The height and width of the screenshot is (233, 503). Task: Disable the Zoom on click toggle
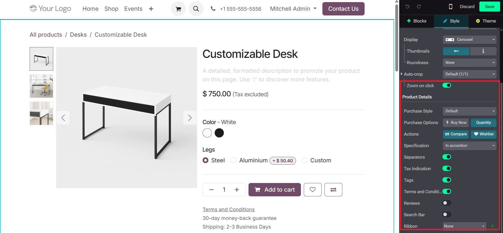click(447, 85)
